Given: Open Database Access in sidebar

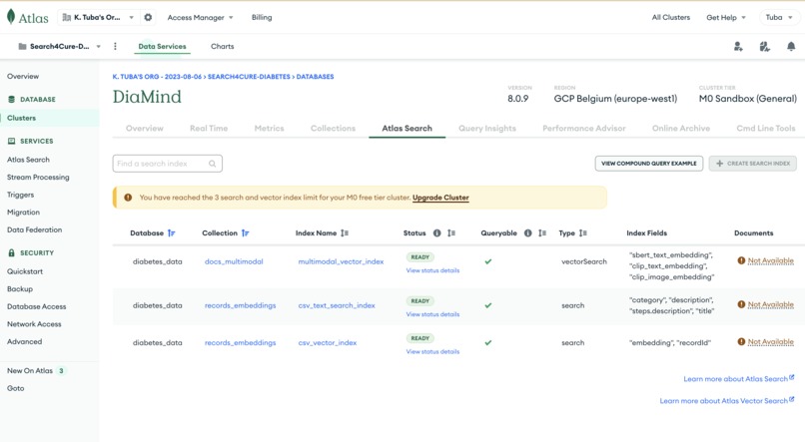Looking at the screenshot, I should pos(36,306).
